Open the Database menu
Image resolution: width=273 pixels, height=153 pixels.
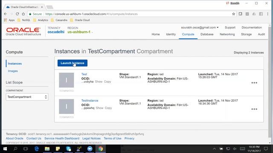tap(207, 34)
